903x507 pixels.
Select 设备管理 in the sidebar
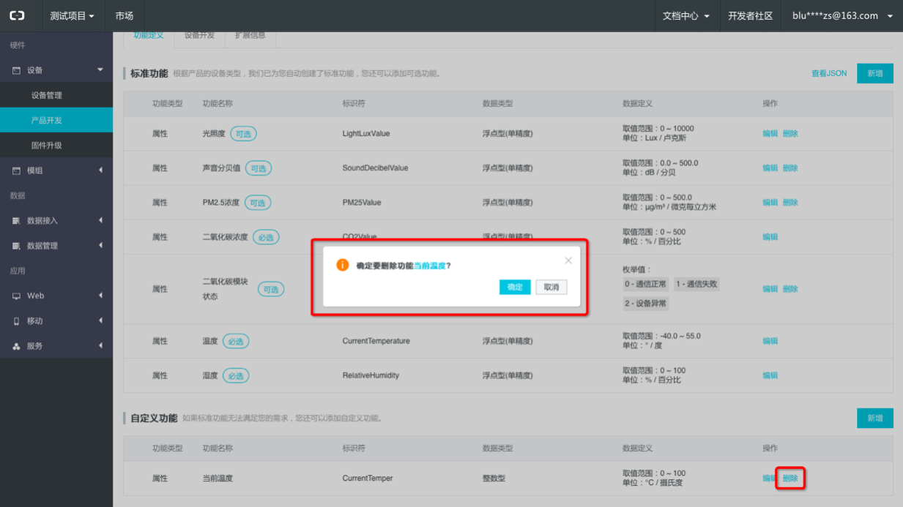point(47,95)
